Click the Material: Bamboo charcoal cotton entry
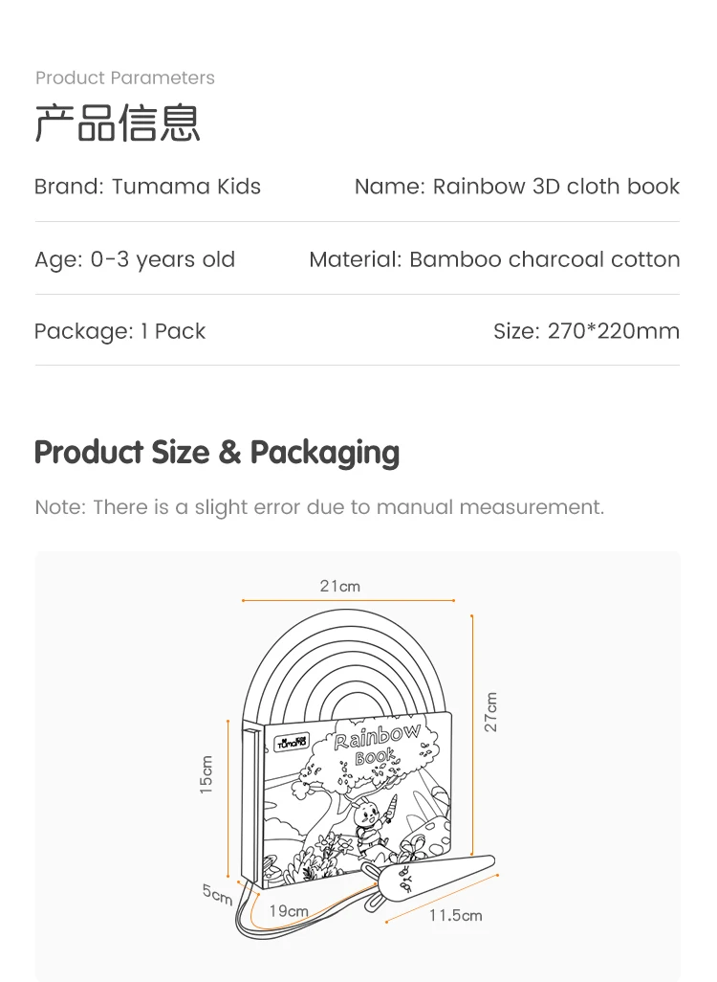The image size is (717, 982). (x=494, y=259)
